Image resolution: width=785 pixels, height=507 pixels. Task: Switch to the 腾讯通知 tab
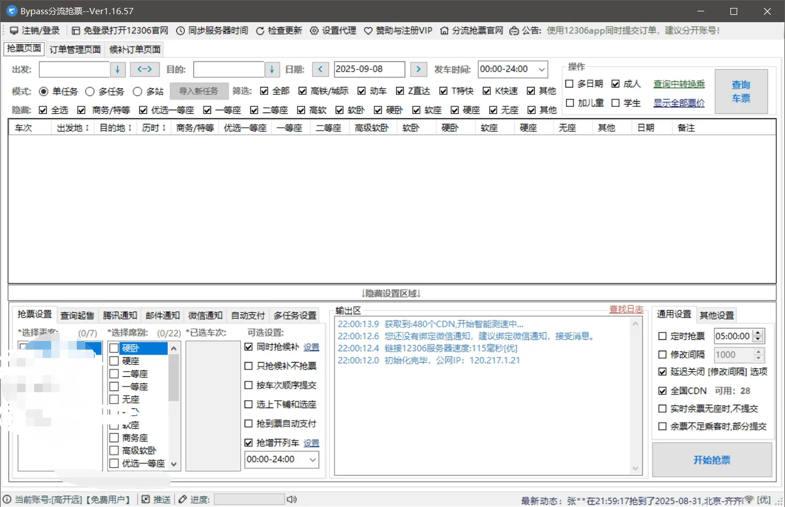[x=120, y=315]
